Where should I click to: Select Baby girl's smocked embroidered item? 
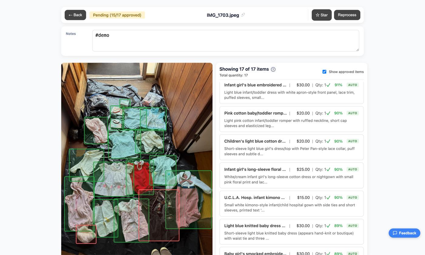(x=291, y=251)
